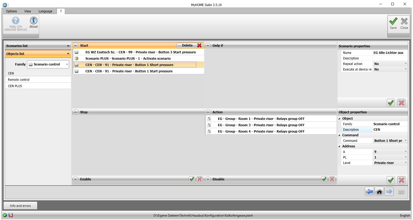Screen dimensions: 413x220
Task: Collapse the Object group triangle
Action: 339,119
